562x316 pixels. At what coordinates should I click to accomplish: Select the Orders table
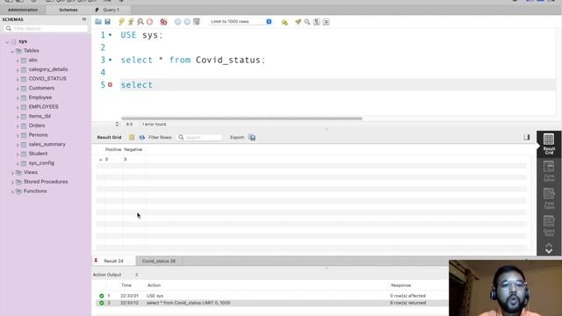tap(37, 126)
